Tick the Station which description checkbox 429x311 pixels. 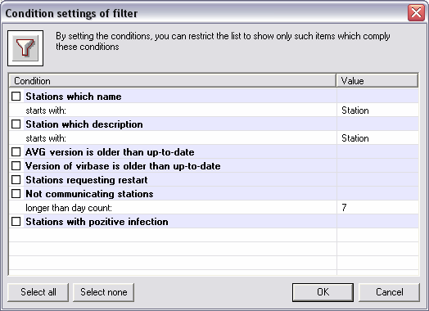point(16,124)
